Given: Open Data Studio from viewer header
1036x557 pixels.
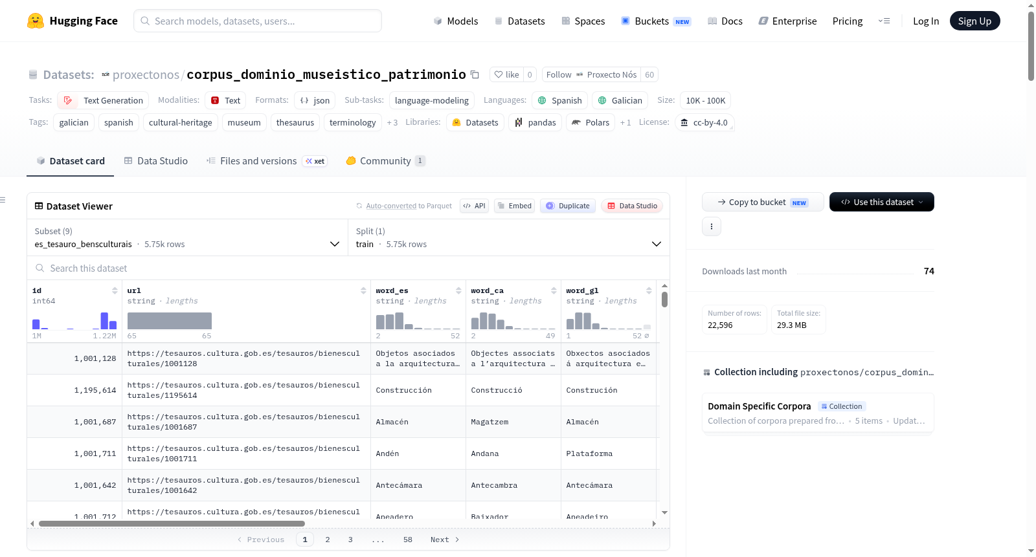Looking at the screenshot, I should tap(631, 206).
